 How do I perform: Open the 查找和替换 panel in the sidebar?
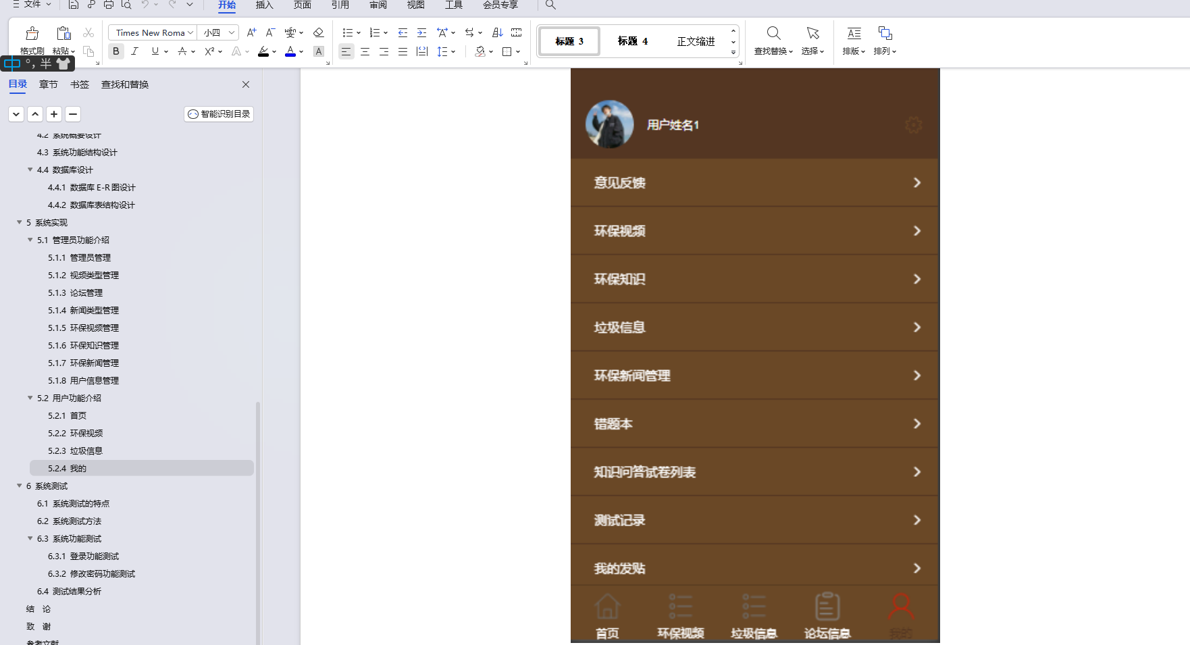[124, 84]
